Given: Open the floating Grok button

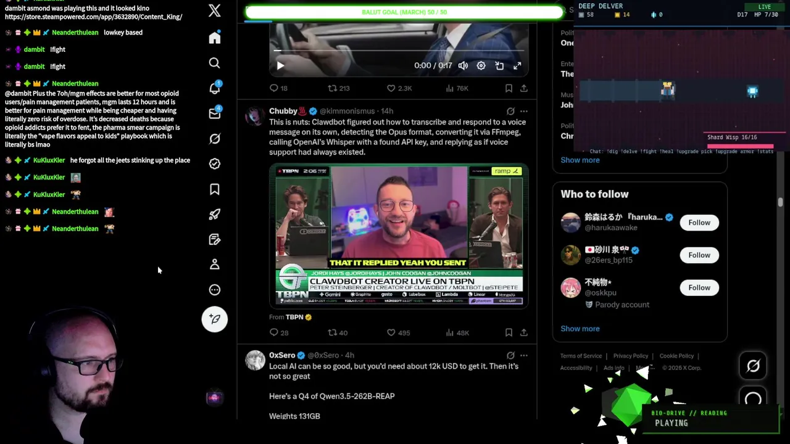Looking at the screenshot, I should (753, 366).
